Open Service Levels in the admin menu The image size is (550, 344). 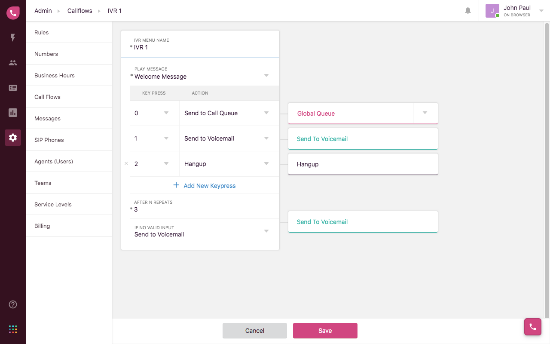pos(69,204)
